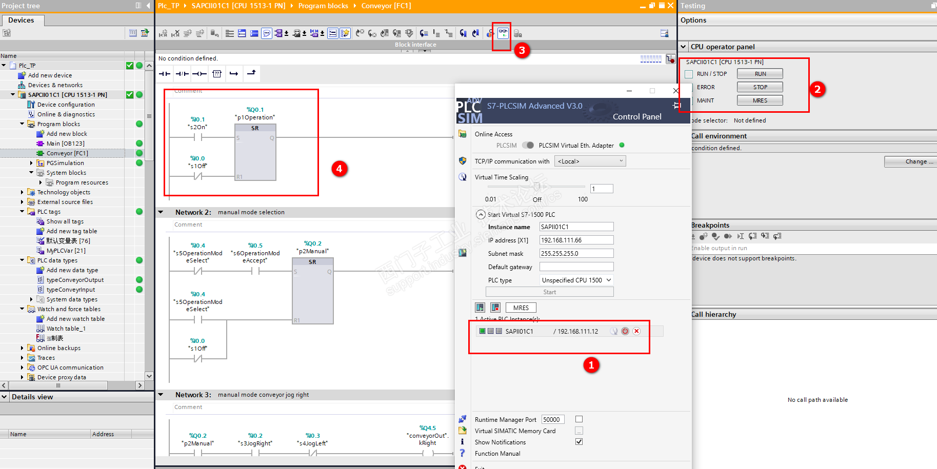Click the shield icon beside TCP/IP communication
The height and width of the screenshot is (469, 937).
pyautogui.click(x=463, y=161)
